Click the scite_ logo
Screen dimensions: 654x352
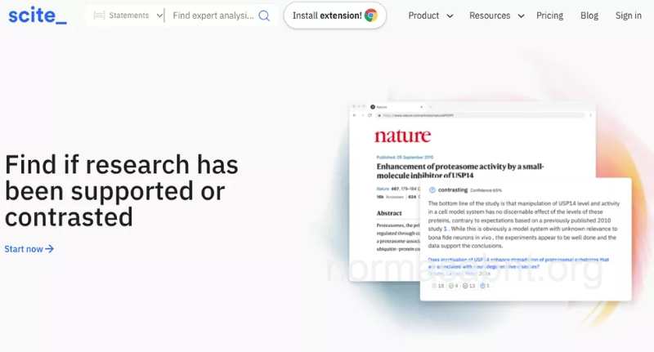coord(37,15)
